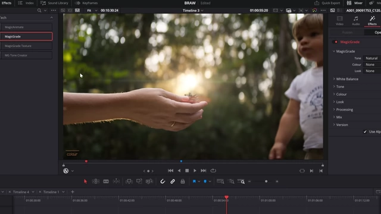
Task: Toggle Position Lock padlock icon
Action: (183, 181)
